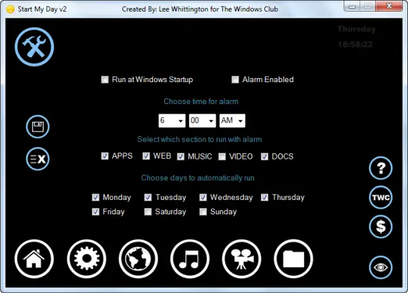Screen dimensions: 408x293
Task: Open the gear Apps section icon
Action: click(86, 259)
